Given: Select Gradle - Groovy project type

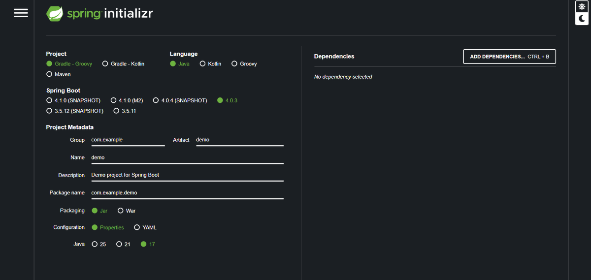Looking at the screenshot, I should [69, 64].
